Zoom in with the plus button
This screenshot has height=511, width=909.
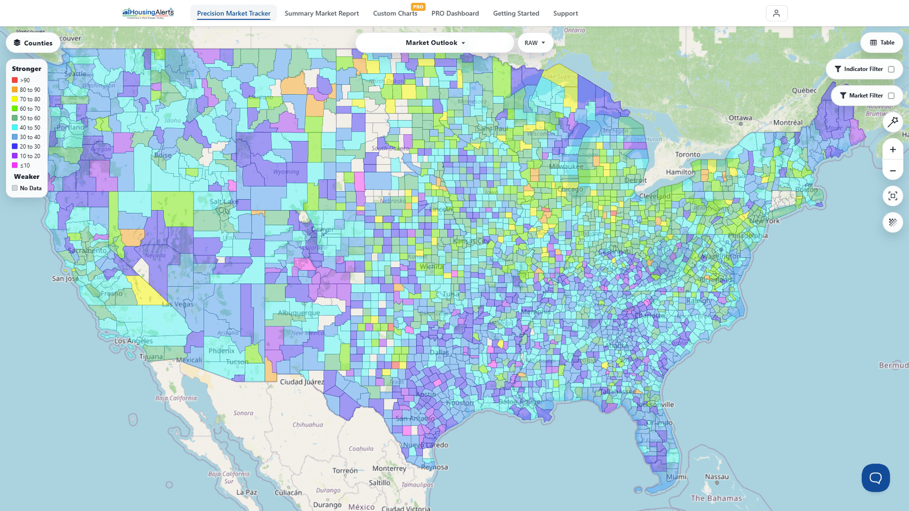click(x=893, y=149)
